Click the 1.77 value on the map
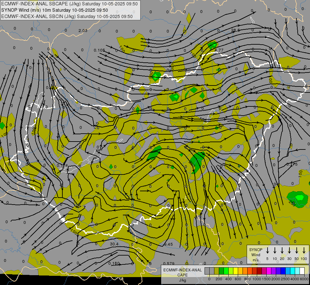 click(x=219, y=50)
